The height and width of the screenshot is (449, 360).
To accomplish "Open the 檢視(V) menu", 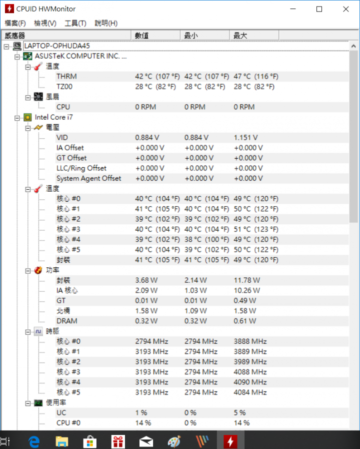I will 45,23.
